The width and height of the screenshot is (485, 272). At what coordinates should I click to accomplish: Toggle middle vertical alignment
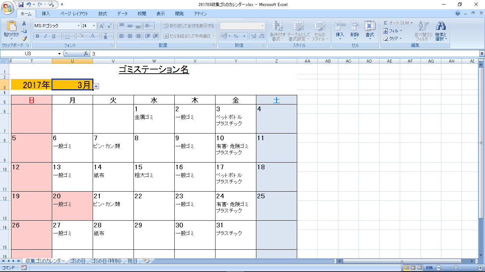pyautogui.click(x=130, y=26)
